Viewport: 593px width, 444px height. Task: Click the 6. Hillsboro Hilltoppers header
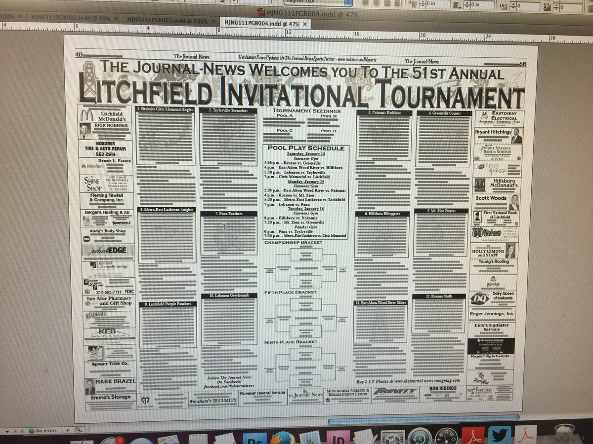point(382,214)
